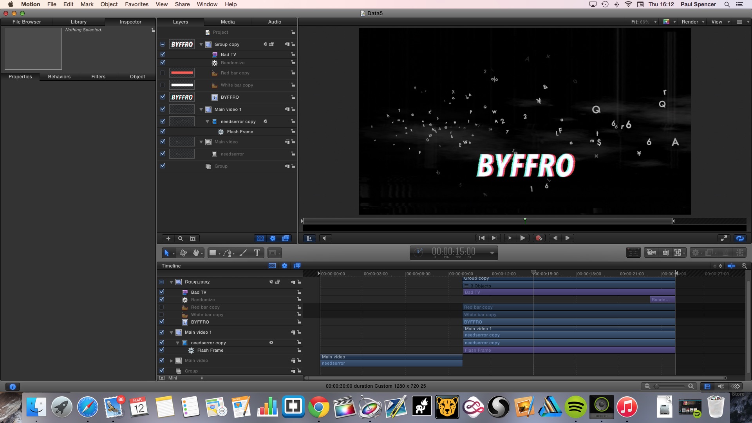Screen dimensions: 752x423
Task: Add a new camera
Action: click(x=651, y=253)
